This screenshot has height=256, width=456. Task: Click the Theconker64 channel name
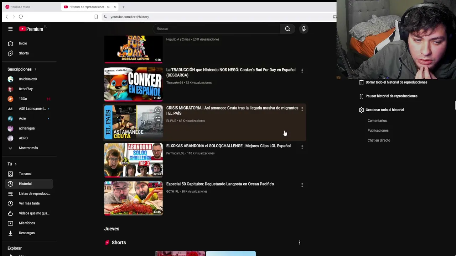click(175, 83)
